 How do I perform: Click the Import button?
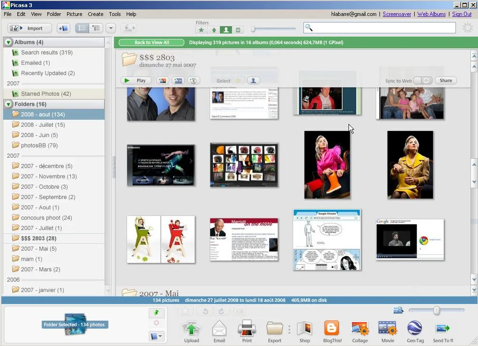point(30,28)
